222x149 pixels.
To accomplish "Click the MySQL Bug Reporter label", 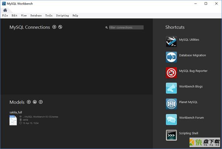I will click(x=193, y=71).
